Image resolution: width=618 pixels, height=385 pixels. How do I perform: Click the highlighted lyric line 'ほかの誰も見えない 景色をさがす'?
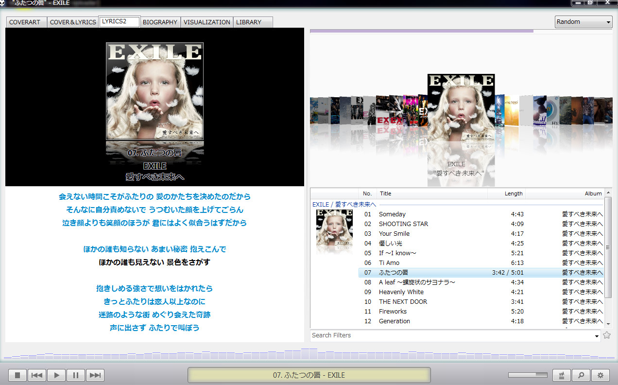tap(154, 262)
